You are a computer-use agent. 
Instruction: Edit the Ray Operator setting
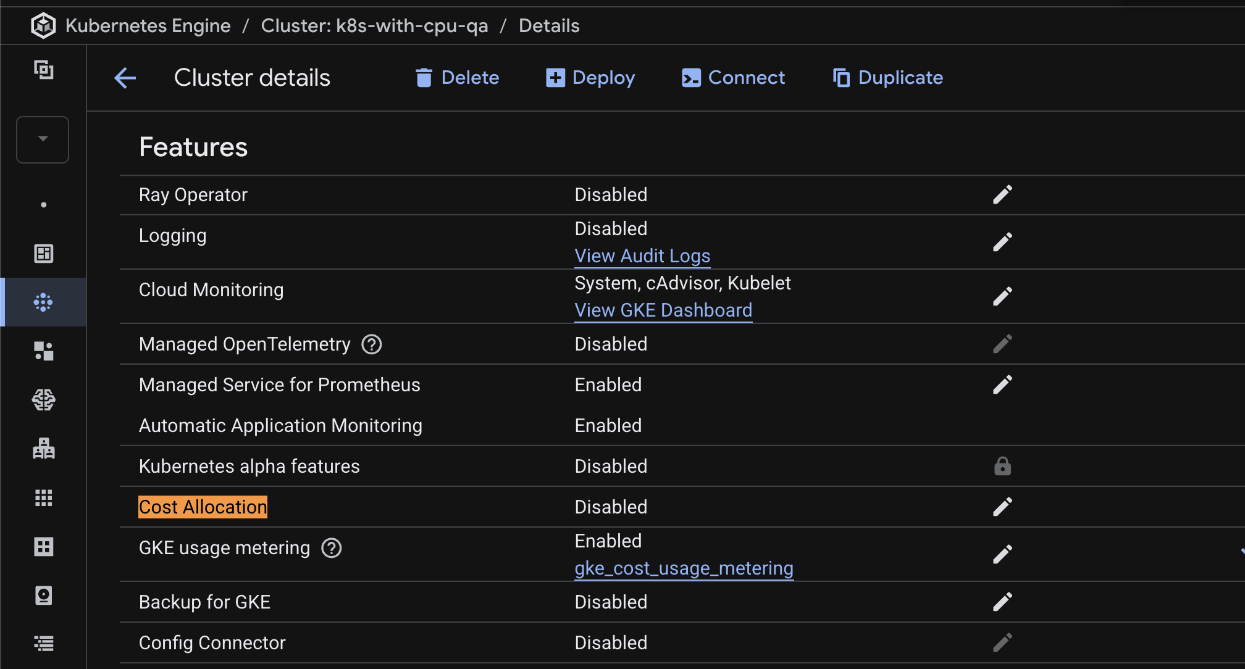click(x=1002, y=194)
